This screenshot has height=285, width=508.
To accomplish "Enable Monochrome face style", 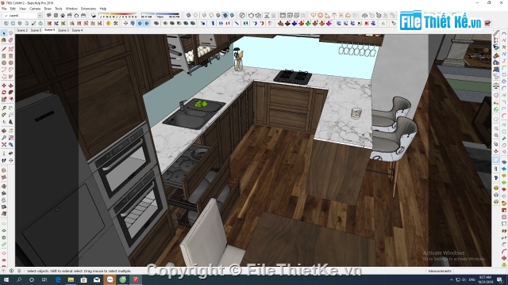I will [232, 15].
